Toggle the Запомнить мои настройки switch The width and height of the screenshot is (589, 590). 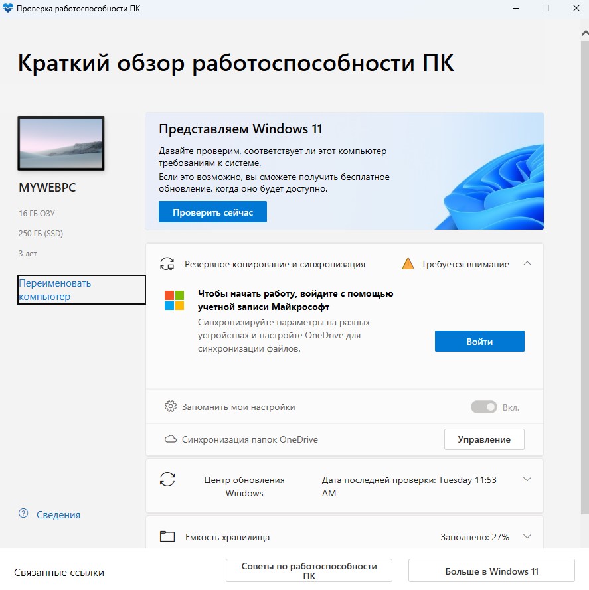484,407
